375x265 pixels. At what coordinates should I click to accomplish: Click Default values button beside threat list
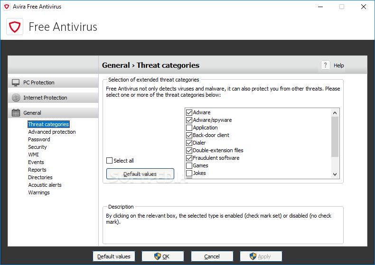point(140,174)
